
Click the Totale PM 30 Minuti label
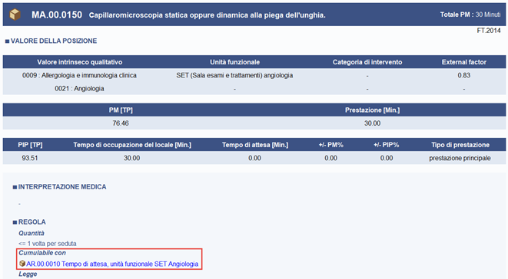470,15
